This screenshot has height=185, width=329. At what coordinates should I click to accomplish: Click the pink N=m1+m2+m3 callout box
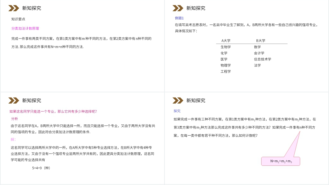(281, 161)
